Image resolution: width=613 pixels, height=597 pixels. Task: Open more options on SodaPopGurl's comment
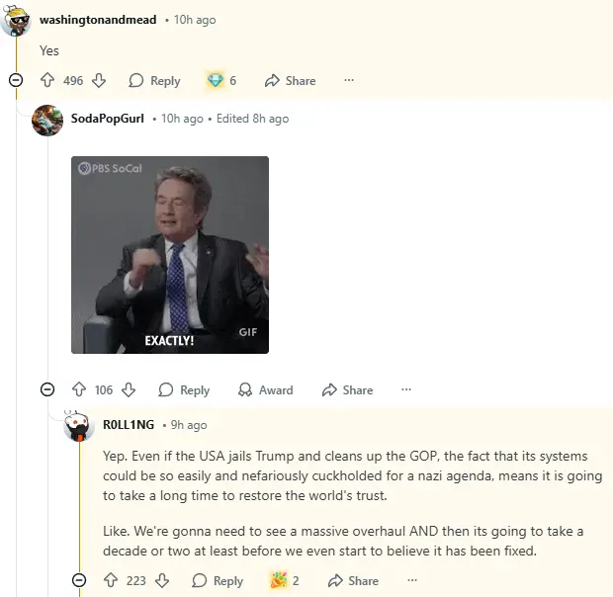(406, 390)
